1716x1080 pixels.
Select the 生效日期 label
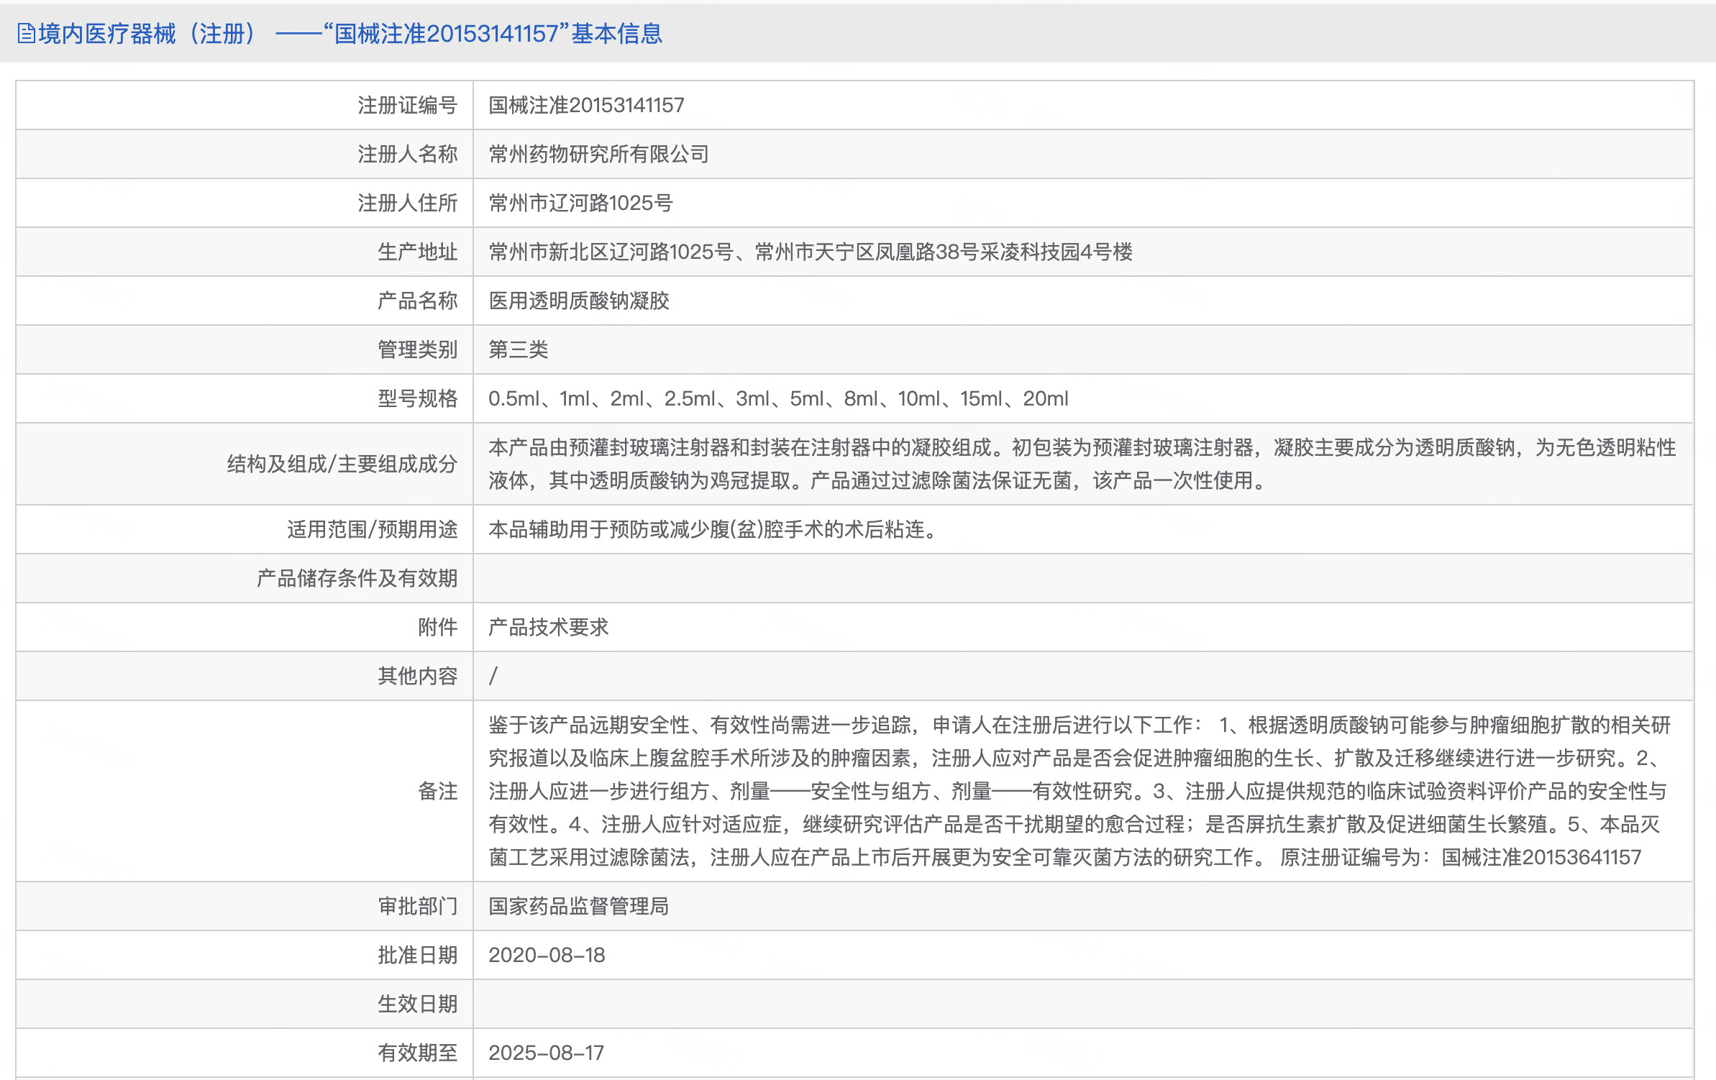pyautogui.click(x=418, y=1005)
